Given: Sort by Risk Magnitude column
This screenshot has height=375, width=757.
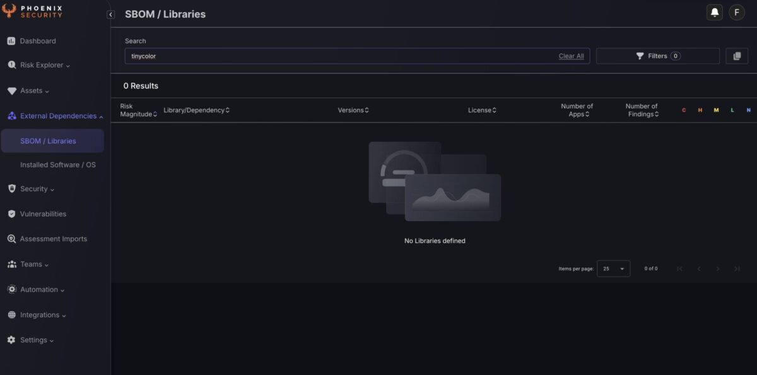Looking at the screenshot, I should (x=138, y=110).
